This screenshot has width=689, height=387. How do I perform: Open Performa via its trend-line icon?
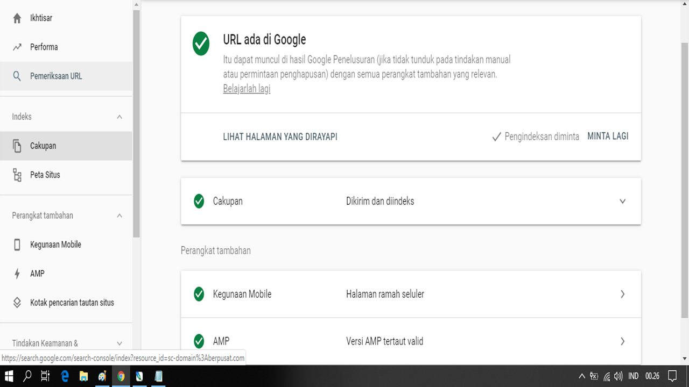tap(17, 47)
